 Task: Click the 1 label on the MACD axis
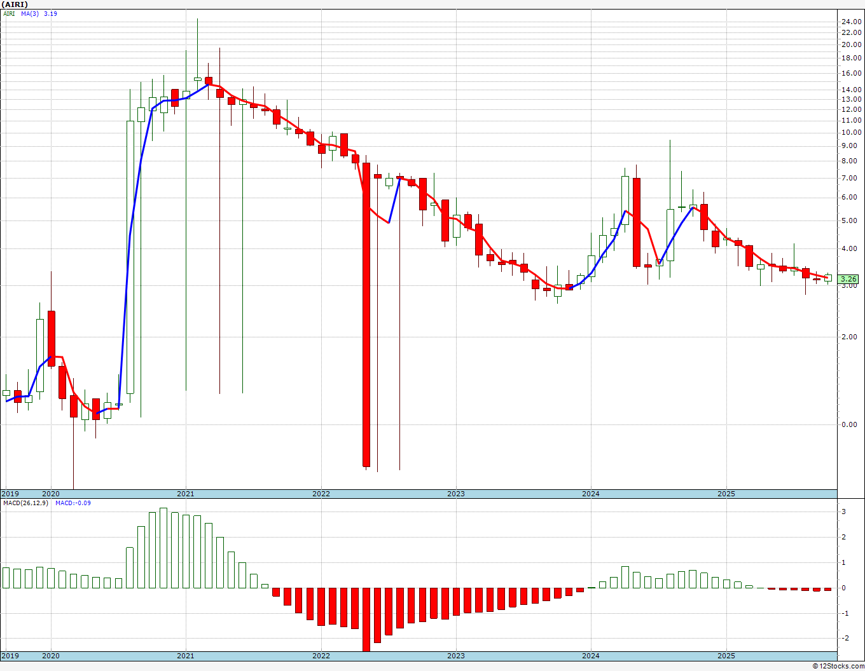coord(843,562)
